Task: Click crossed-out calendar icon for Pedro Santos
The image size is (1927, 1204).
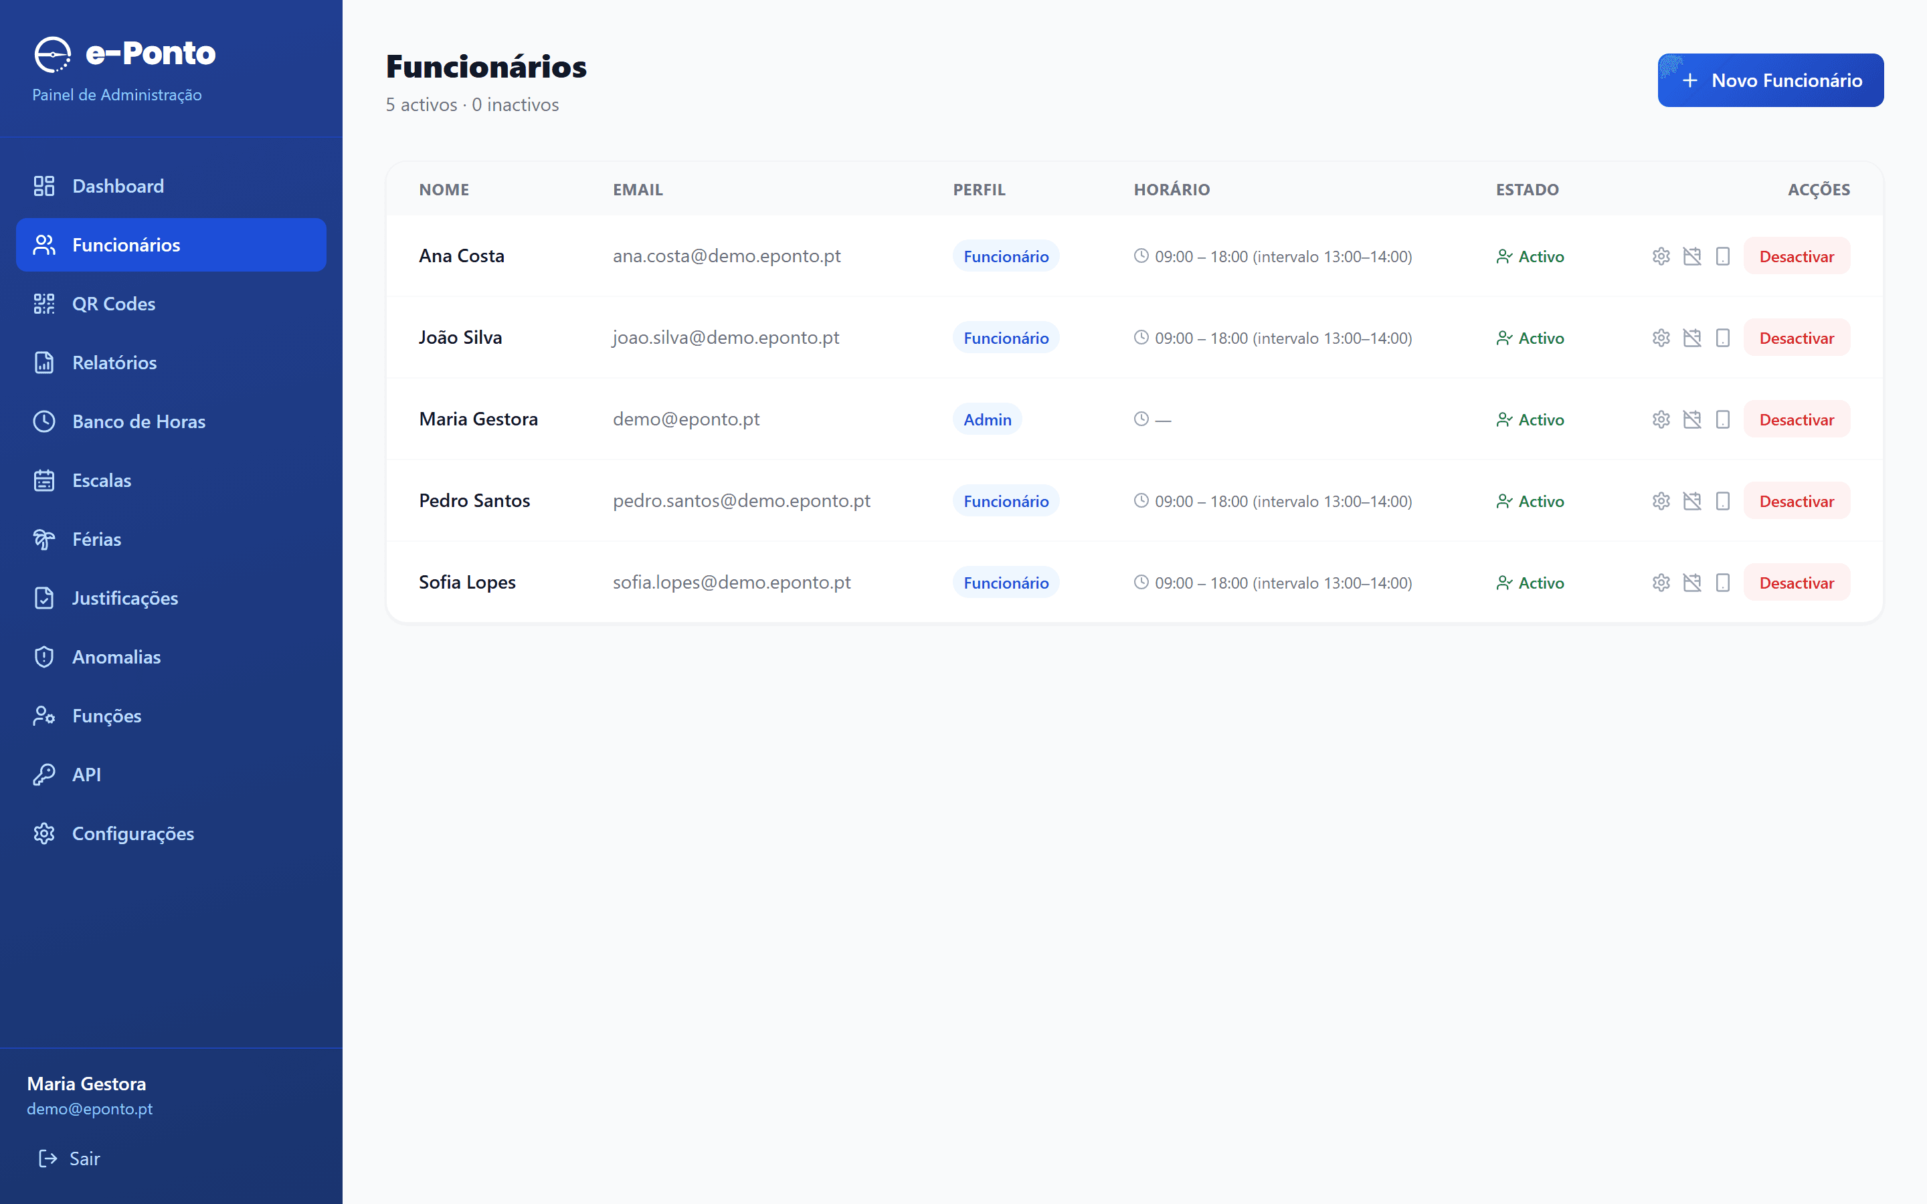Action: (1691, 501)
